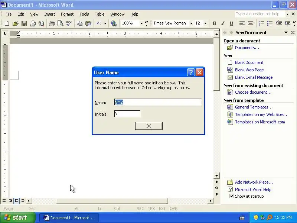Click the Save floppy disk icon

tap(24, 23)
